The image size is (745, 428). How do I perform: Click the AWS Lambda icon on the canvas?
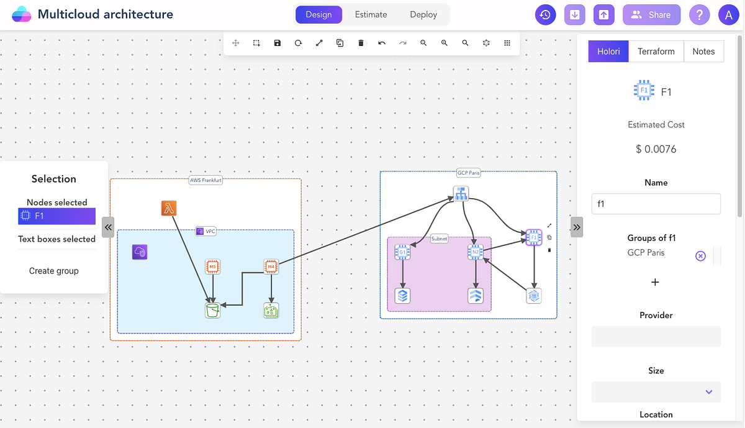pyautogui.click(x=169, y=209)
